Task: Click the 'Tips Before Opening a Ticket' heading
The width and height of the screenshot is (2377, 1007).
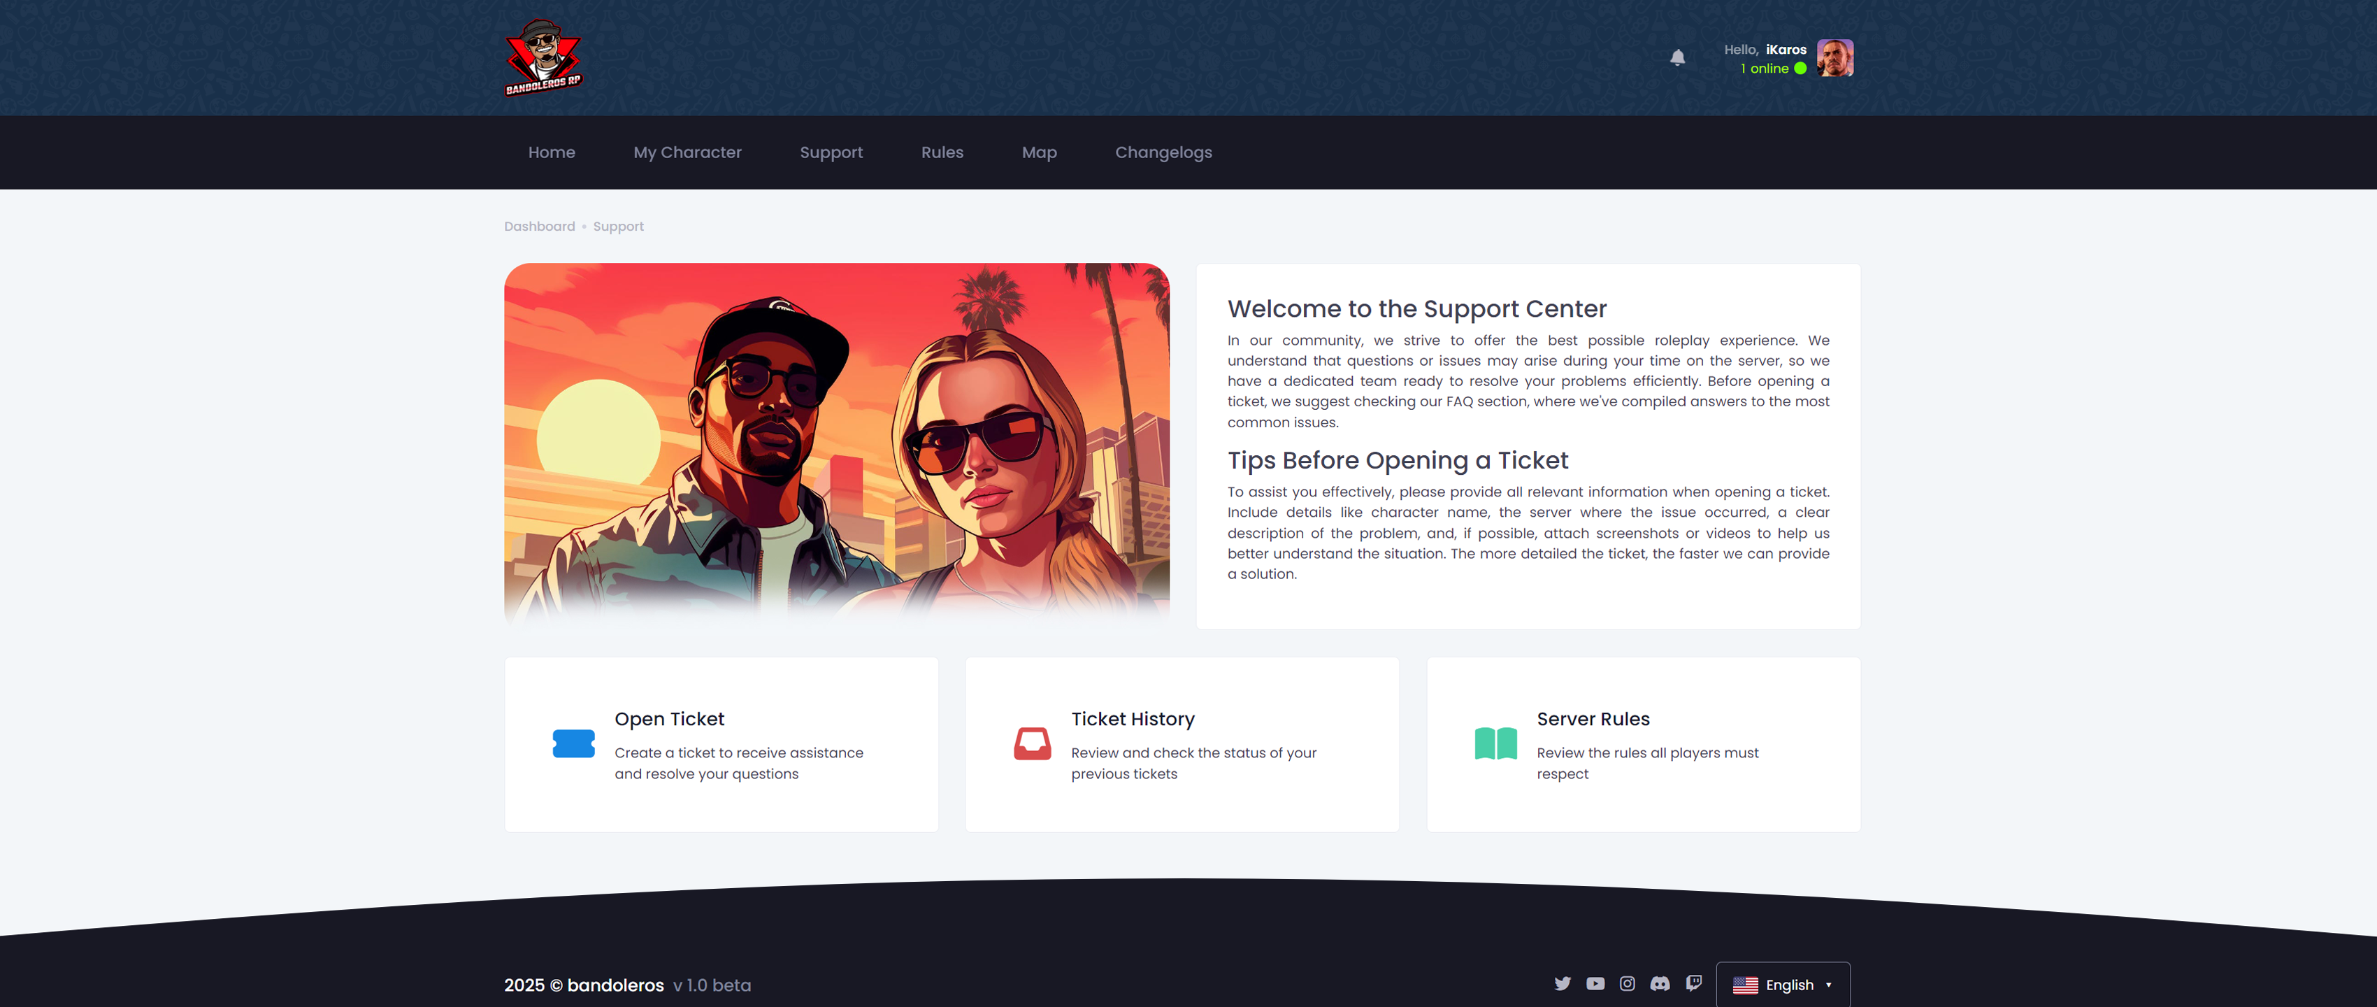Action: tap(1397, 461)
